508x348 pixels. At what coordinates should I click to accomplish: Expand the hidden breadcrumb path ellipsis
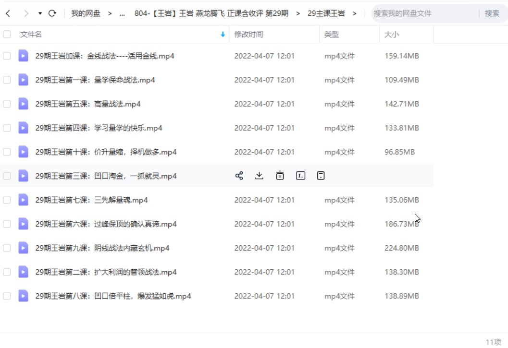pos(122,13)
